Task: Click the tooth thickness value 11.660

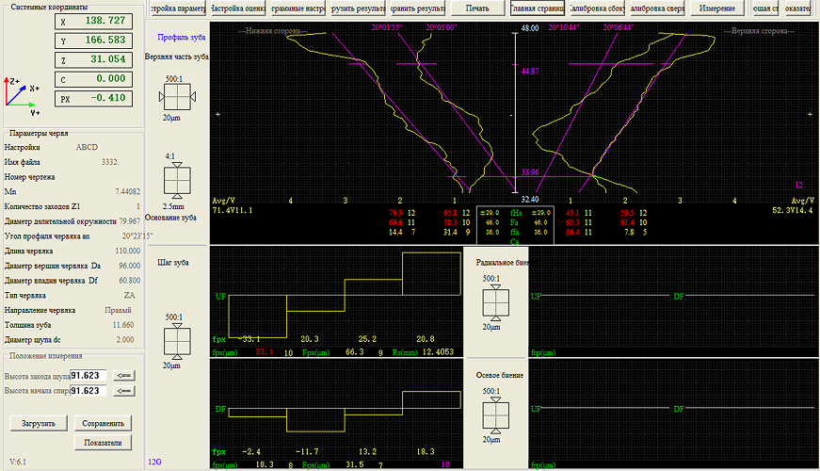Action: (x=123, y=325)
